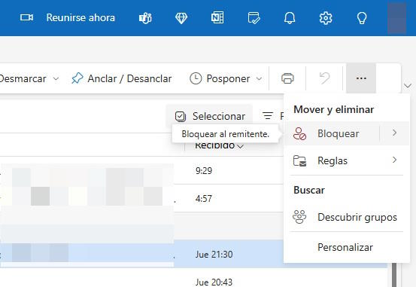416x287 pixels.
Task: Click the undo arrow icon
Action: (x=324, y=78)
